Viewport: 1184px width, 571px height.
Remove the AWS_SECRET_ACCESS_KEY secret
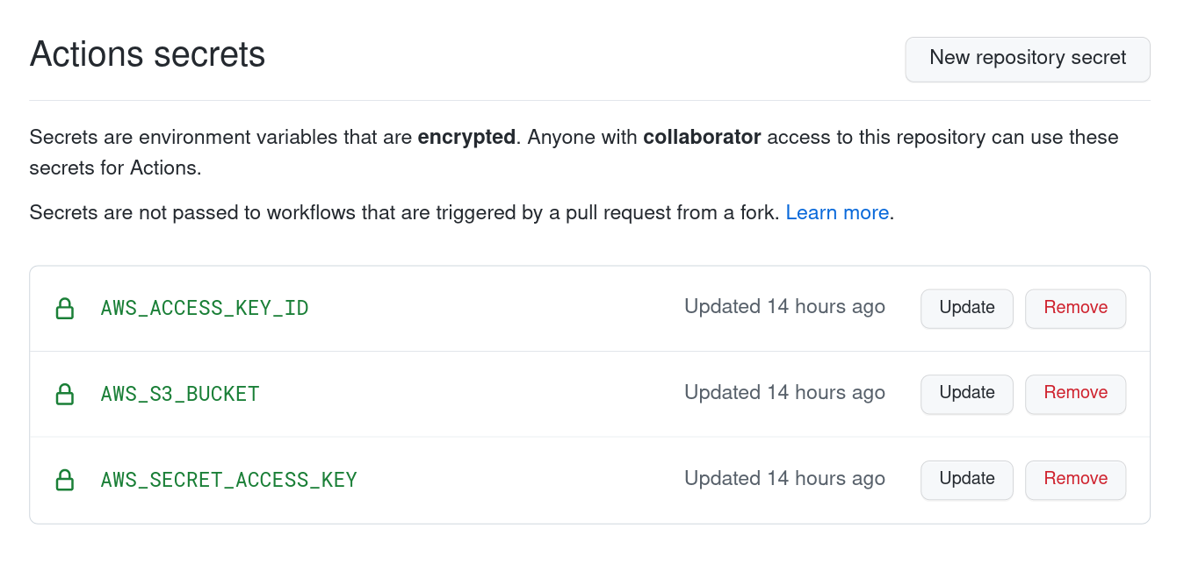(1075, 480)
